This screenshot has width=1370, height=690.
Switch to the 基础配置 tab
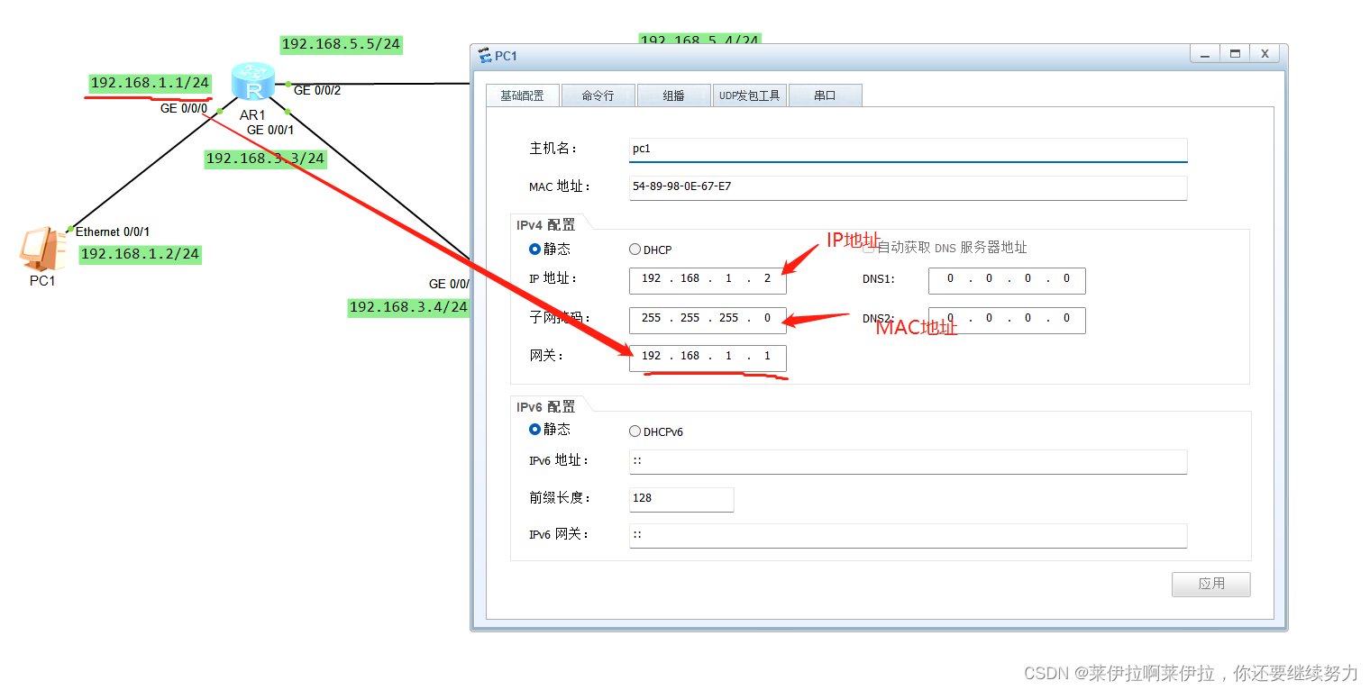coord(522,95)
